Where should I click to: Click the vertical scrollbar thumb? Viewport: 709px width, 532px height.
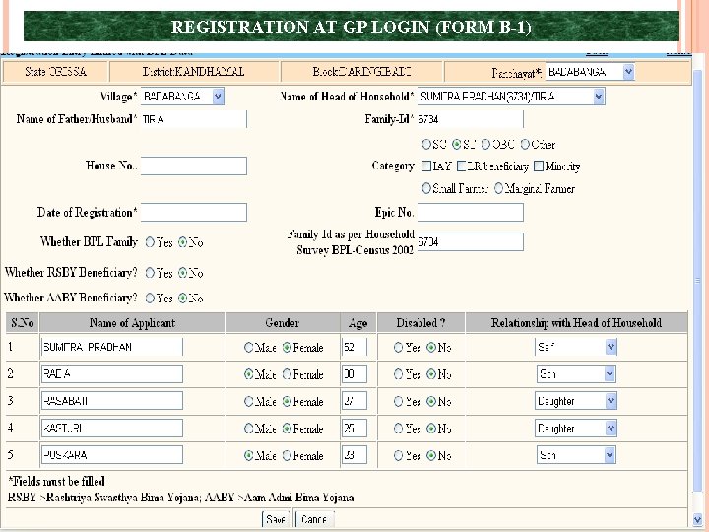(697, 281)
